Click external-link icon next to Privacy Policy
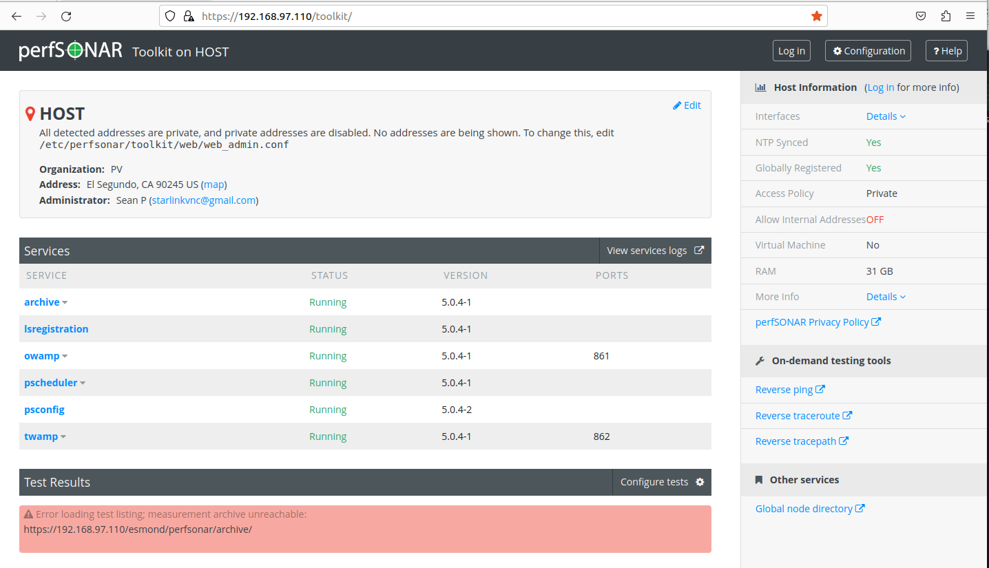Screen dimensions: 989x568 (876, 322)
